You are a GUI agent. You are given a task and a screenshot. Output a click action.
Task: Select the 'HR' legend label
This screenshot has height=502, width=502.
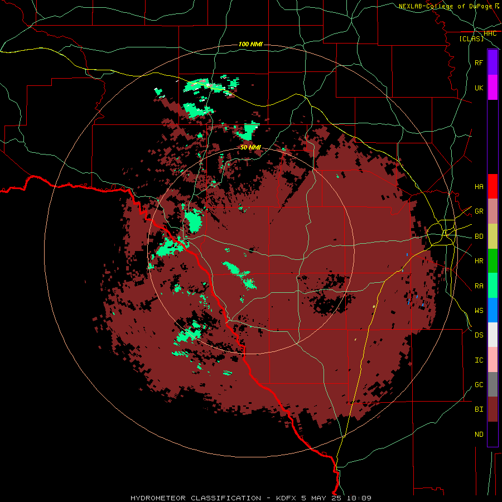[479, 261]
